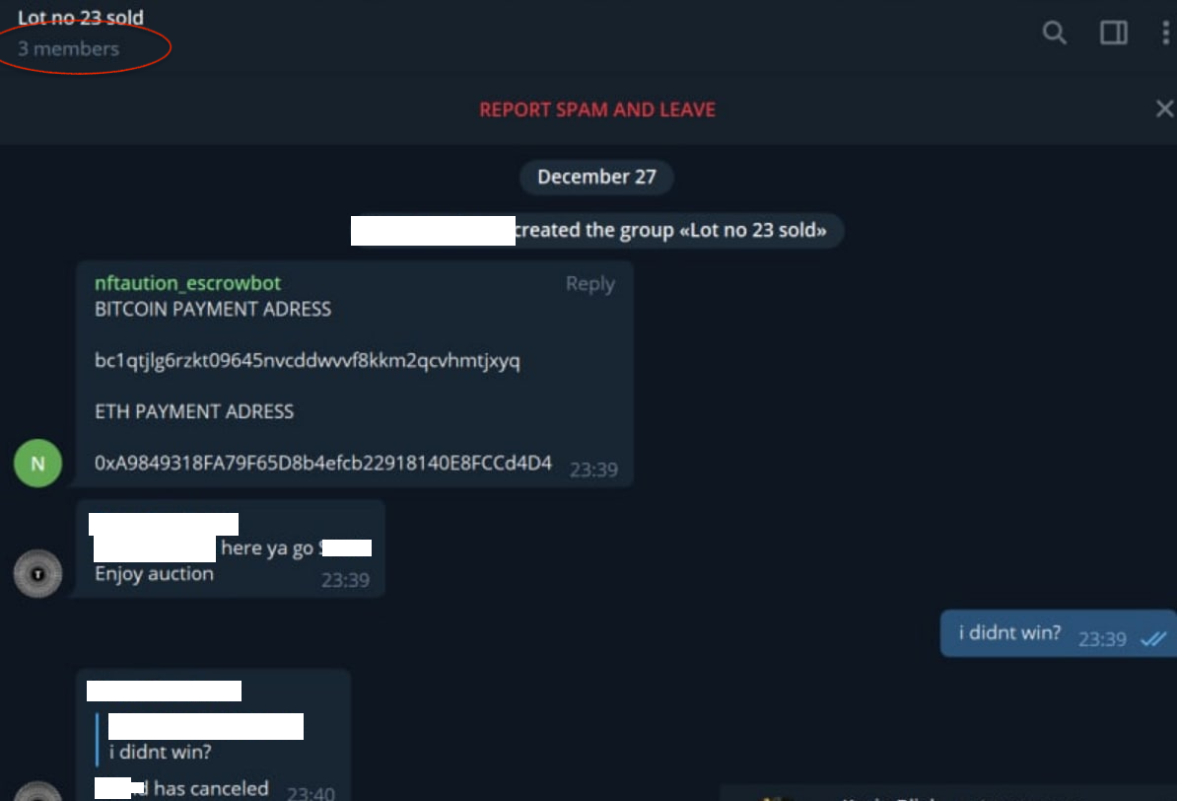Open search in this chat

tap(1054, 33)
